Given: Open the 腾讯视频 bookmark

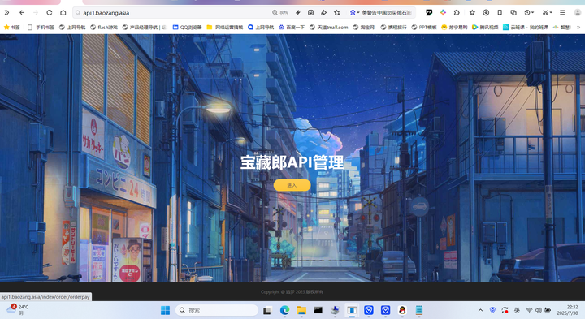Looking at the screenshot, I should tap(485, 28).
